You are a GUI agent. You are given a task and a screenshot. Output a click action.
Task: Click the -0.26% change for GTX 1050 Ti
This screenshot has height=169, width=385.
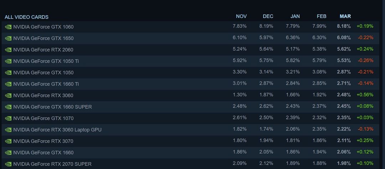(x=365, y=60)
